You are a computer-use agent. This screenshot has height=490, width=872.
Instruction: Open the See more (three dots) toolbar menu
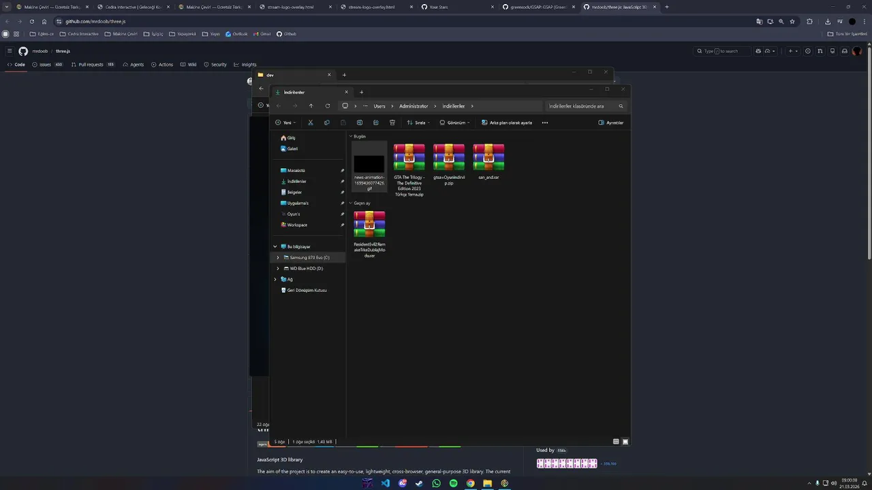coord(545,122)
